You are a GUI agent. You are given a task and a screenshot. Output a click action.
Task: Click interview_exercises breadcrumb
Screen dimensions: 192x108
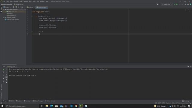7,4
